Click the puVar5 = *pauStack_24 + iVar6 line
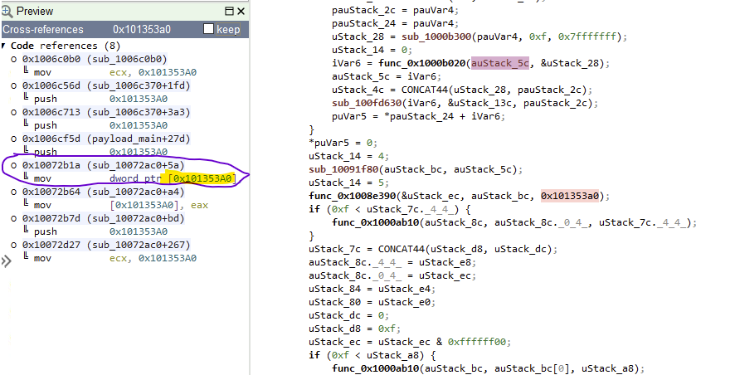 point(419,116)
